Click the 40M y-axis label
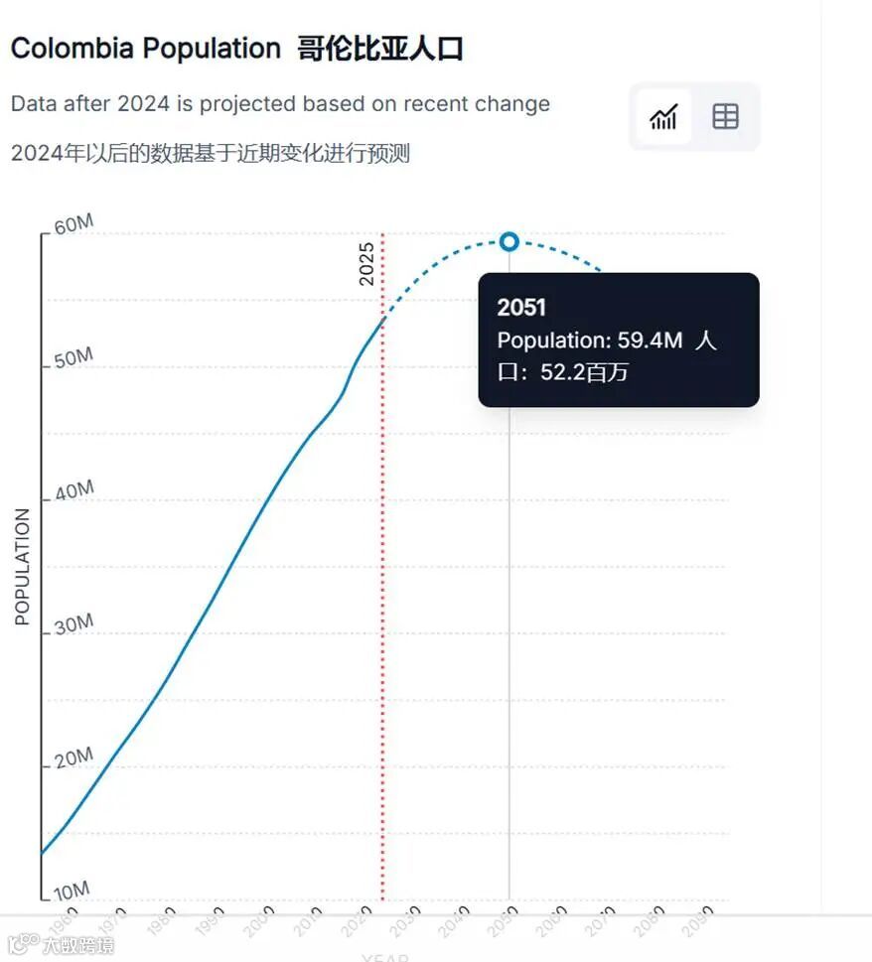Screen dimensions: 872x962 (x=73, y=490)
